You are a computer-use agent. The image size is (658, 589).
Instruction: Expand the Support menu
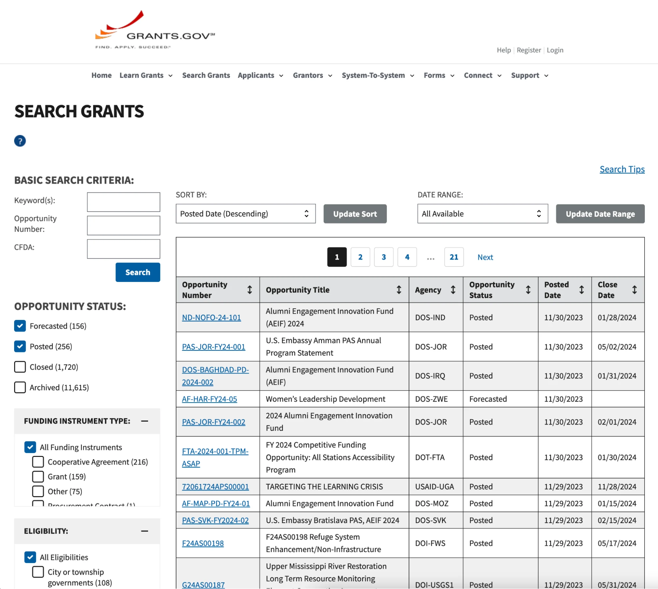[x=530, y=75]
